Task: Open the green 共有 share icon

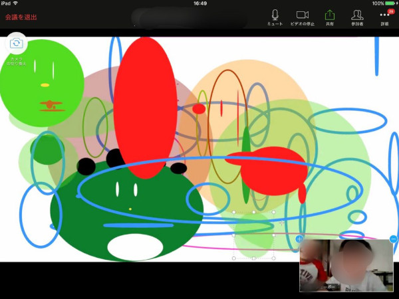Action: pyautogui.click(x=330, y=17)
